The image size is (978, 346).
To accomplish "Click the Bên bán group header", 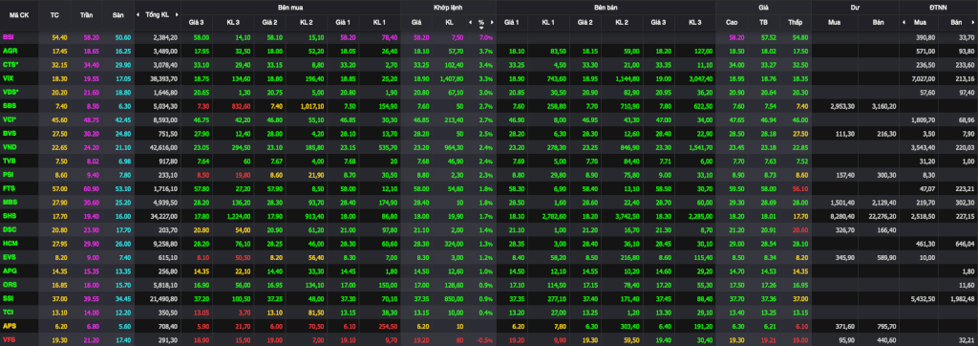I will (x=606, y=7).
